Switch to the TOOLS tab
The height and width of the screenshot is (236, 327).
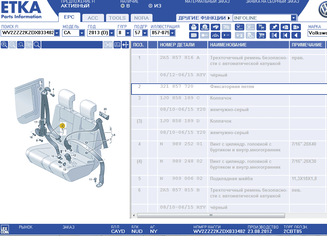pyautogui.click(x=117, y=18)
